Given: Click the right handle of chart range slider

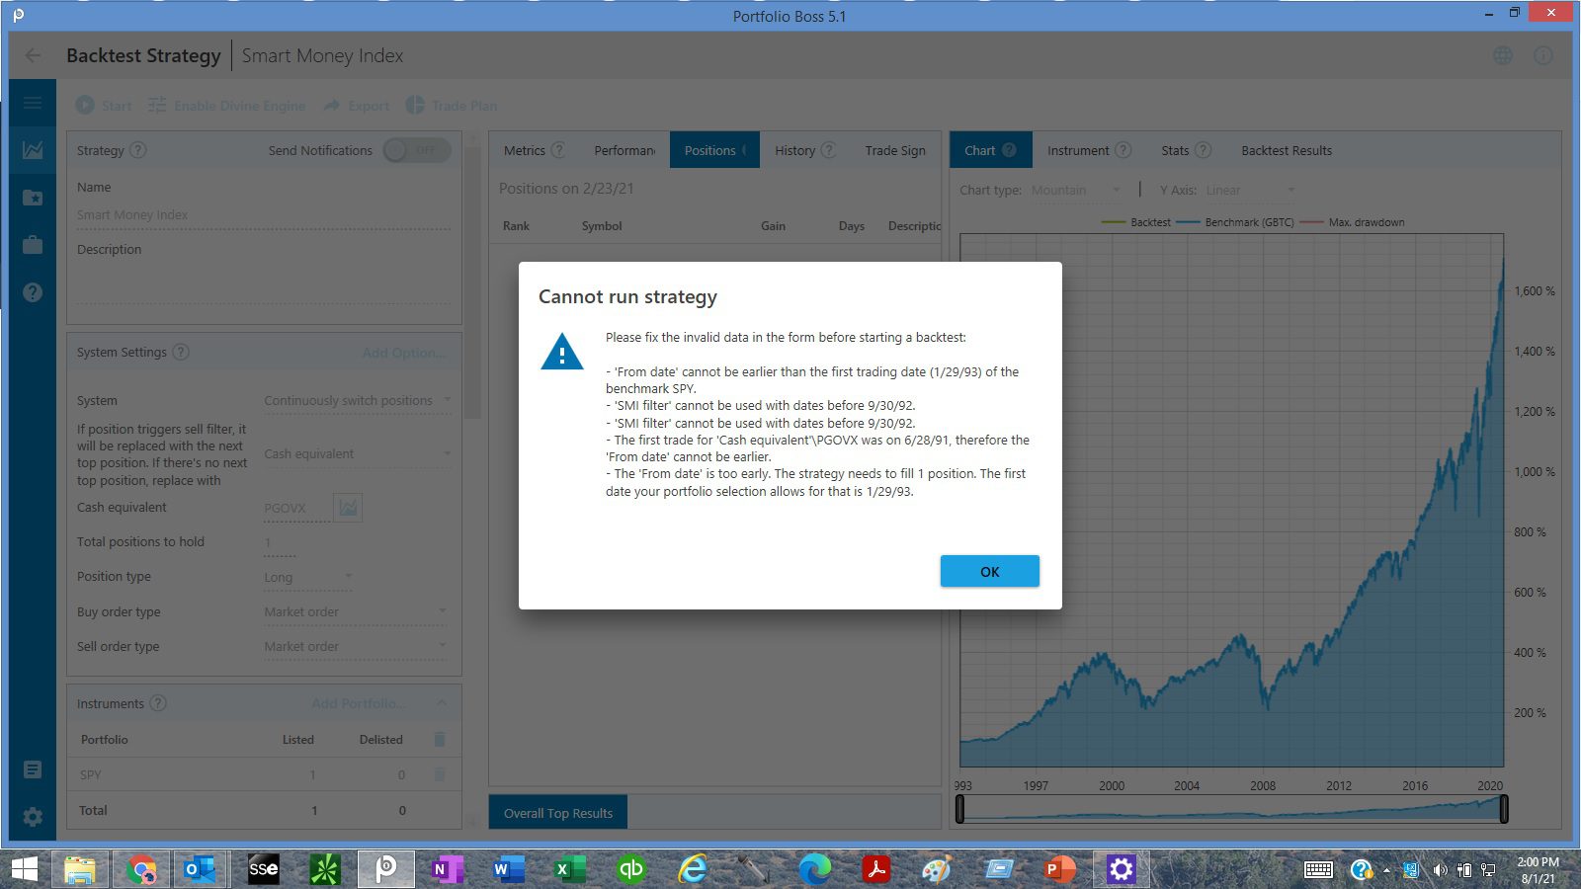Looking at the screenshot, I should click(x=1504, y=809).
